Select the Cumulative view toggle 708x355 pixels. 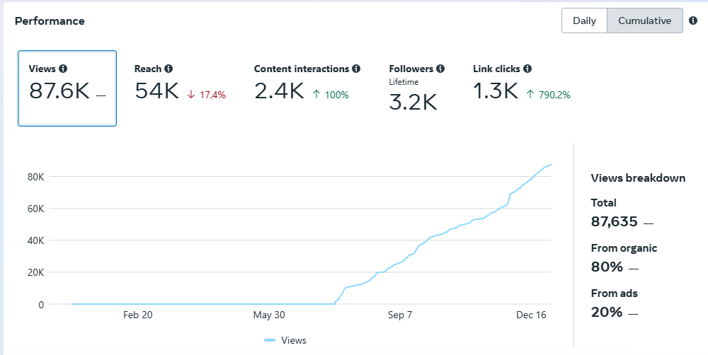tap(645, 21)
